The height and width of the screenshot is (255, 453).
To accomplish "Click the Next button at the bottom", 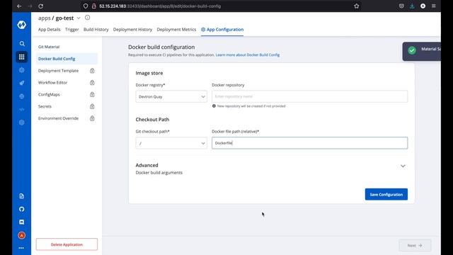I will (x=415, y=246).
